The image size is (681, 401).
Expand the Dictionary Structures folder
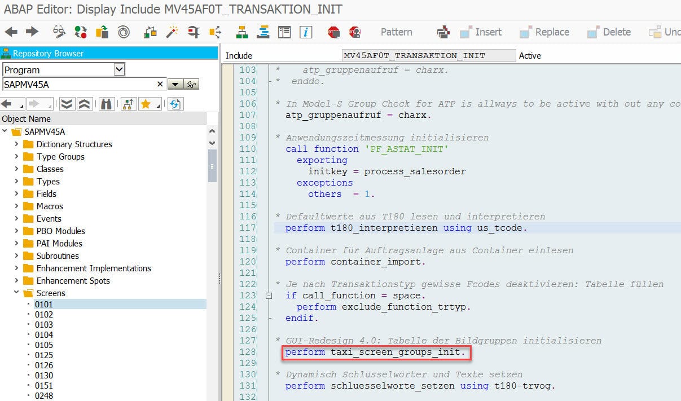click(17, 144)
